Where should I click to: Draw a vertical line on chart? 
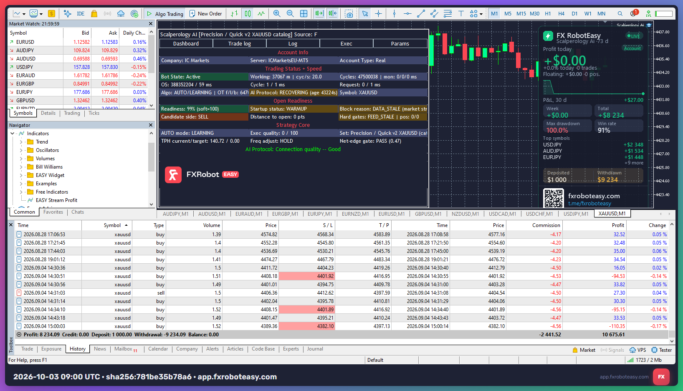[394, 14]
